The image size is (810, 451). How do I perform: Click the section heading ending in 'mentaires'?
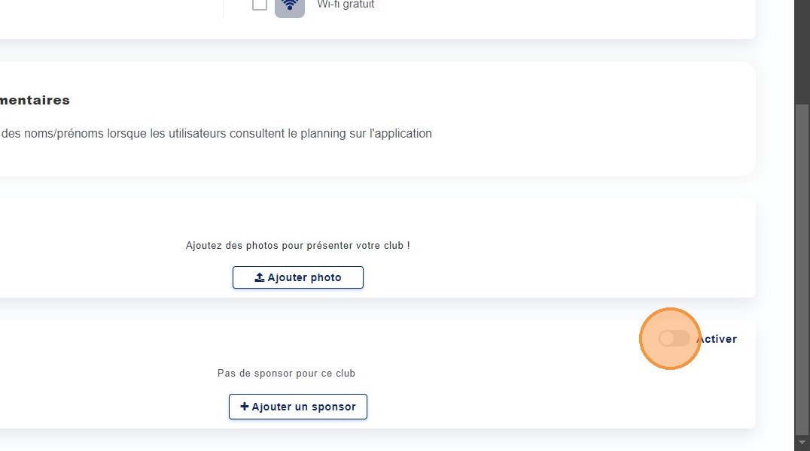pyautogui.click(x=35, y=100)
